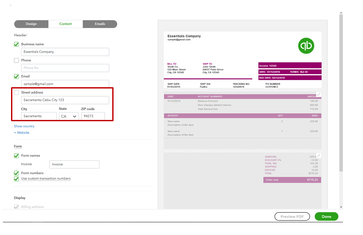Uncheck the Business name checkbox
Image resolution: width=363 pixels, height=235 pixels.
point(17,44)
